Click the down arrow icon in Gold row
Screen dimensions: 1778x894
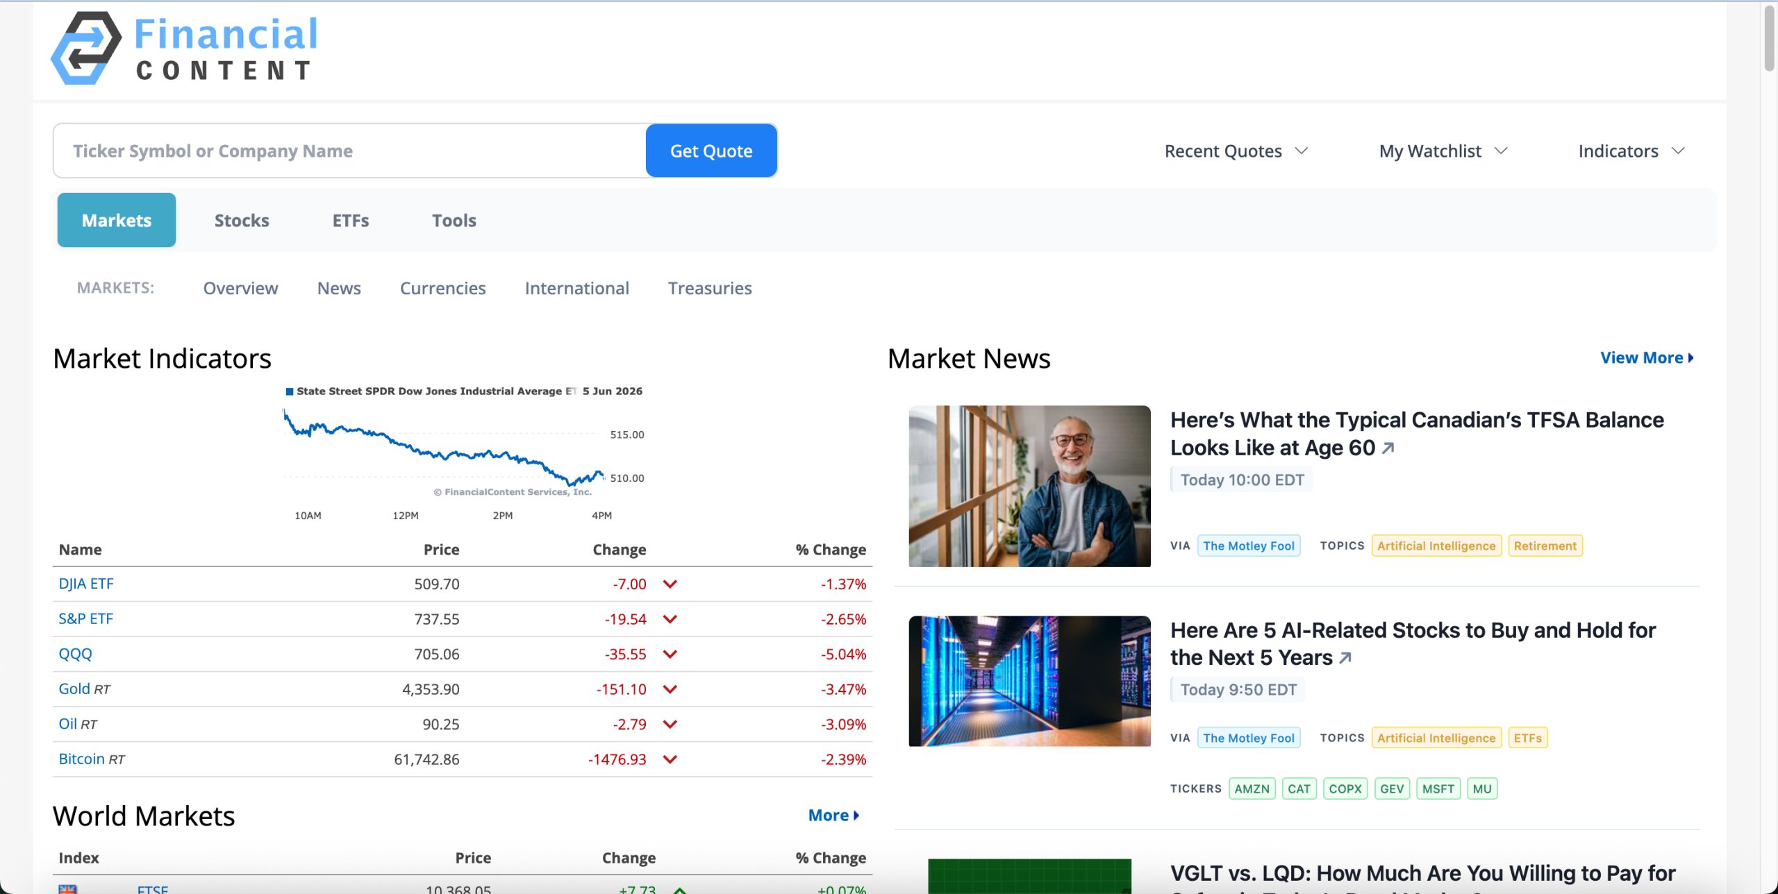click(670, 689)
